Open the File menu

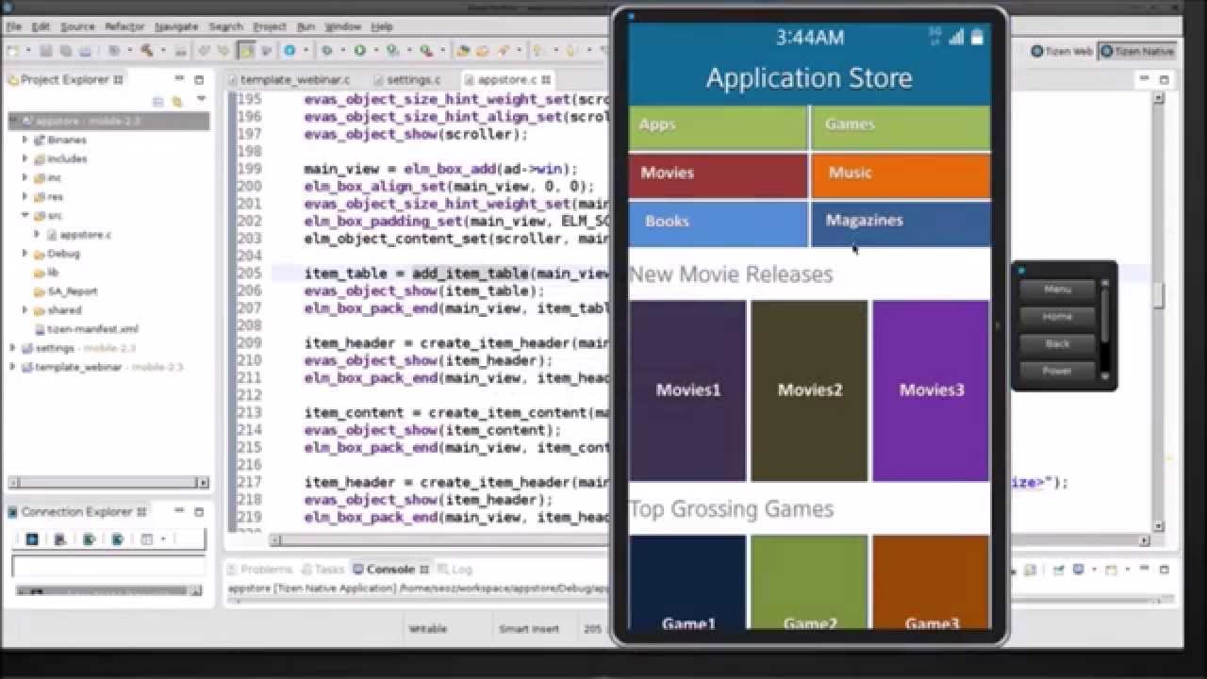[x=13, y=26]
